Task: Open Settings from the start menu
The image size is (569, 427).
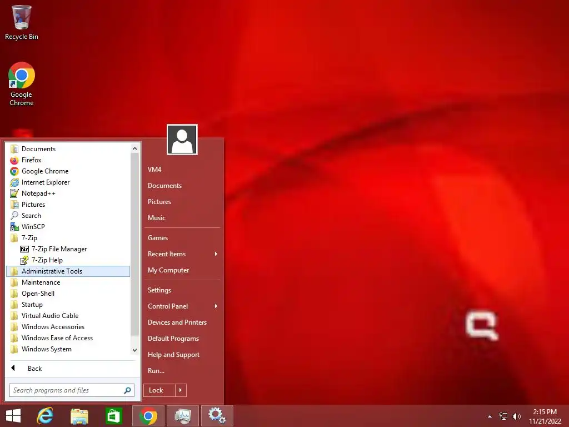Action: click(182, 290)
